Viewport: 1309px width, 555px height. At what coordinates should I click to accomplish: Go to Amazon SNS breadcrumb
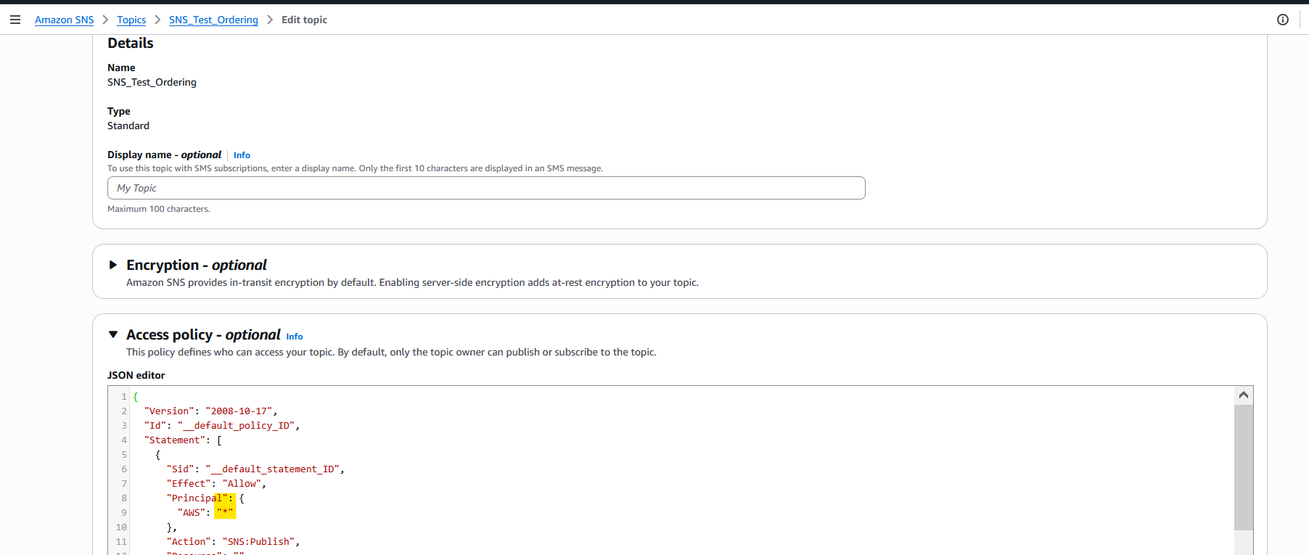[65, 20]
